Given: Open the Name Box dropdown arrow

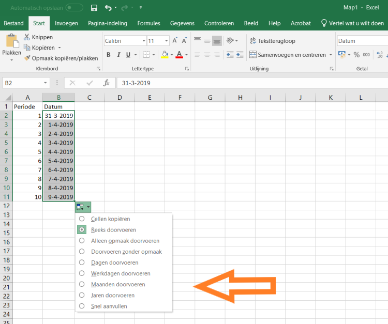Looking at the screenshot, I should tap(46, 83).
